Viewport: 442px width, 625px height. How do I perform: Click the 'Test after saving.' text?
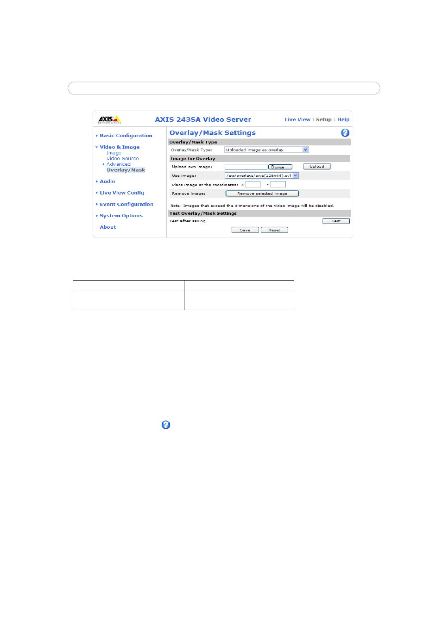point(188,221)
